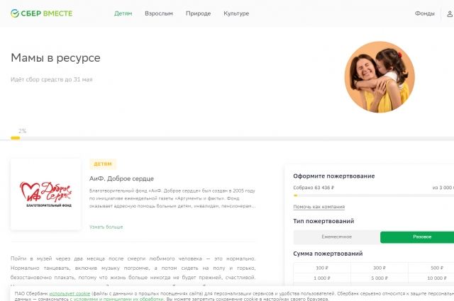This screenshot has width=454, height=301.
Task: Select the Детям navigation item
Action: pos(123,13)
